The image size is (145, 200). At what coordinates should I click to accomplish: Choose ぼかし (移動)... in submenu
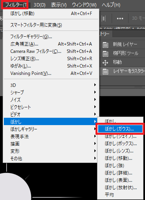120,158
